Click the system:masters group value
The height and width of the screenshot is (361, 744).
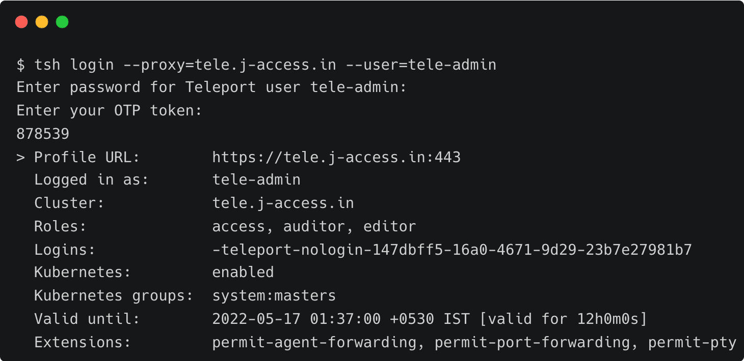click(274, 296)
